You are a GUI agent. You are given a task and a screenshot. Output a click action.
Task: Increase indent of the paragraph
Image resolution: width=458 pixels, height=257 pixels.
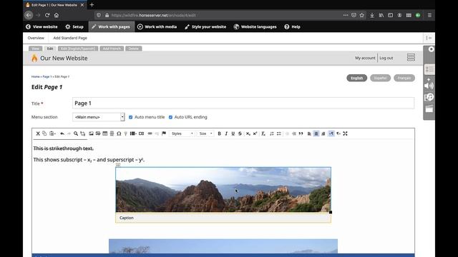coord(294,133)
